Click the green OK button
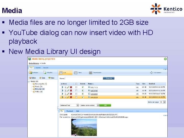Image resolution: width=184 pixels, height=138 pixels. point(105,105)
